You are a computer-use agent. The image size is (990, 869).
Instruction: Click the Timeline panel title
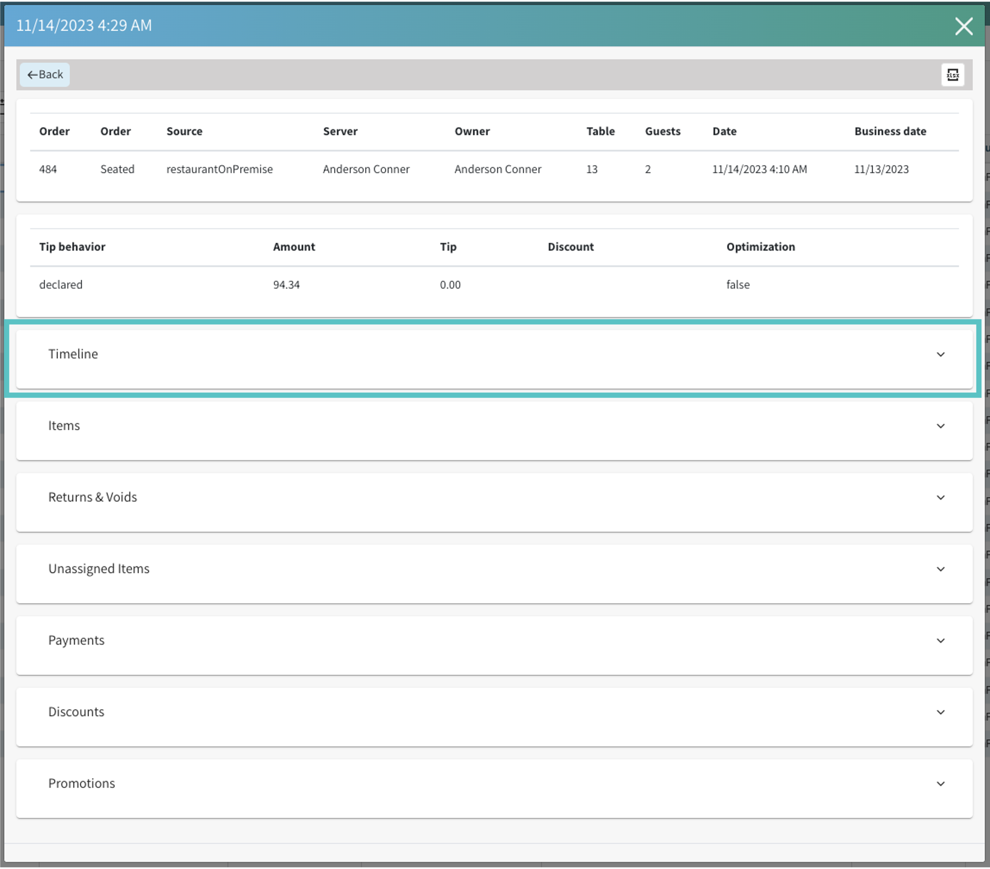(x=73, y=354)
